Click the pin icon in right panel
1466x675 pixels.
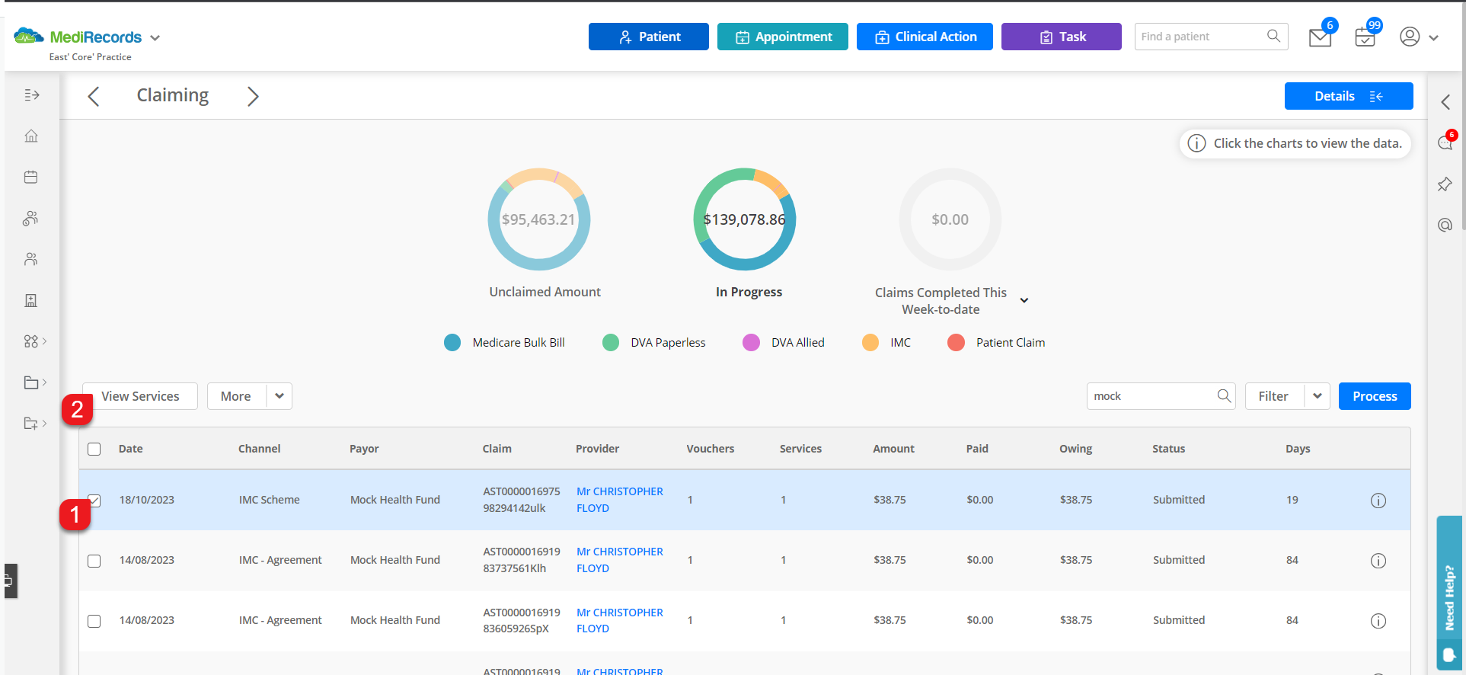1445,184
